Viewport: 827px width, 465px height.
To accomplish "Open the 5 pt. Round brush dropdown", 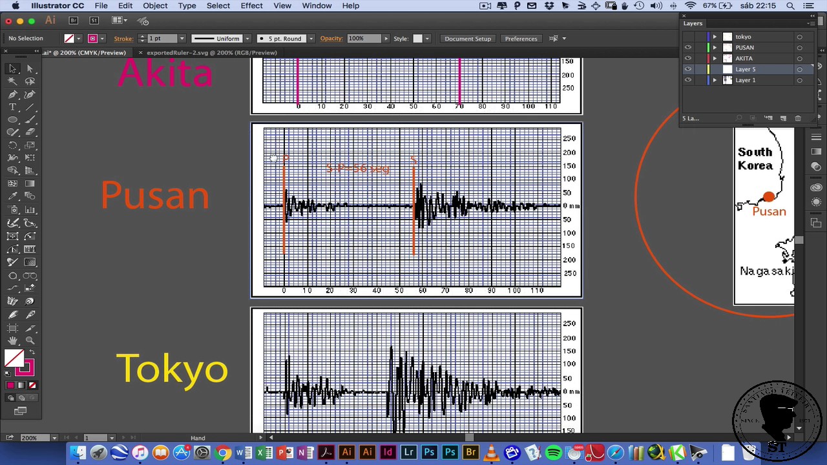I will tap(311, 39).
